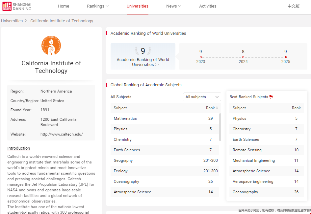
Task: Click the breadcrumb arrow after Universities
Action: tap(26, 21)
